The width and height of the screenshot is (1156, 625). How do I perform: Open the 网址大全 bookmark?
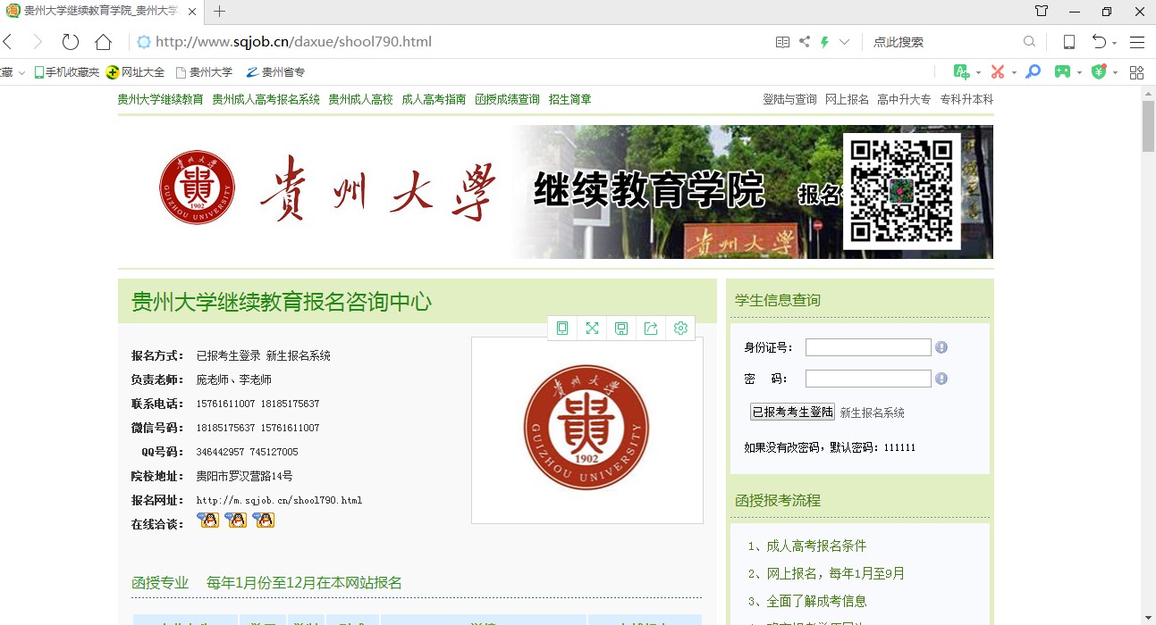pos(135,72)
